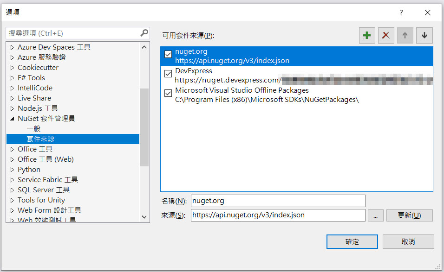Select SQL Server 工具 tree item label
444x272 pixels.
[x=44, y=190]
